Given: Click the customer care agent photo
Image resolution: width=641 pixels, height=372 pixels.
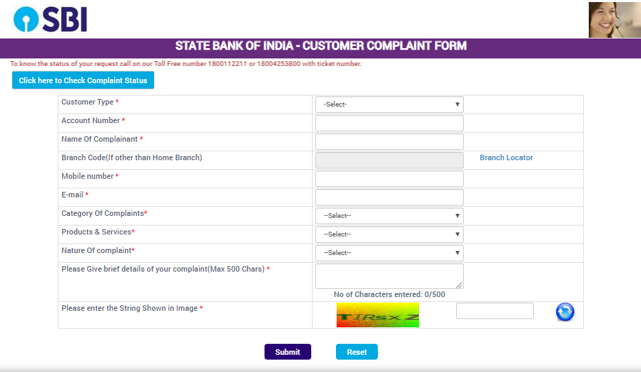Looking at the screenshot, I should pos(614,20).
